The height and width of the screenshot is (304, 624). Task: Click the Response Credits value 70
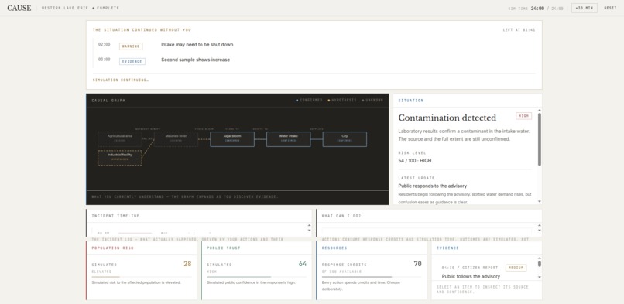pos(417,264)
